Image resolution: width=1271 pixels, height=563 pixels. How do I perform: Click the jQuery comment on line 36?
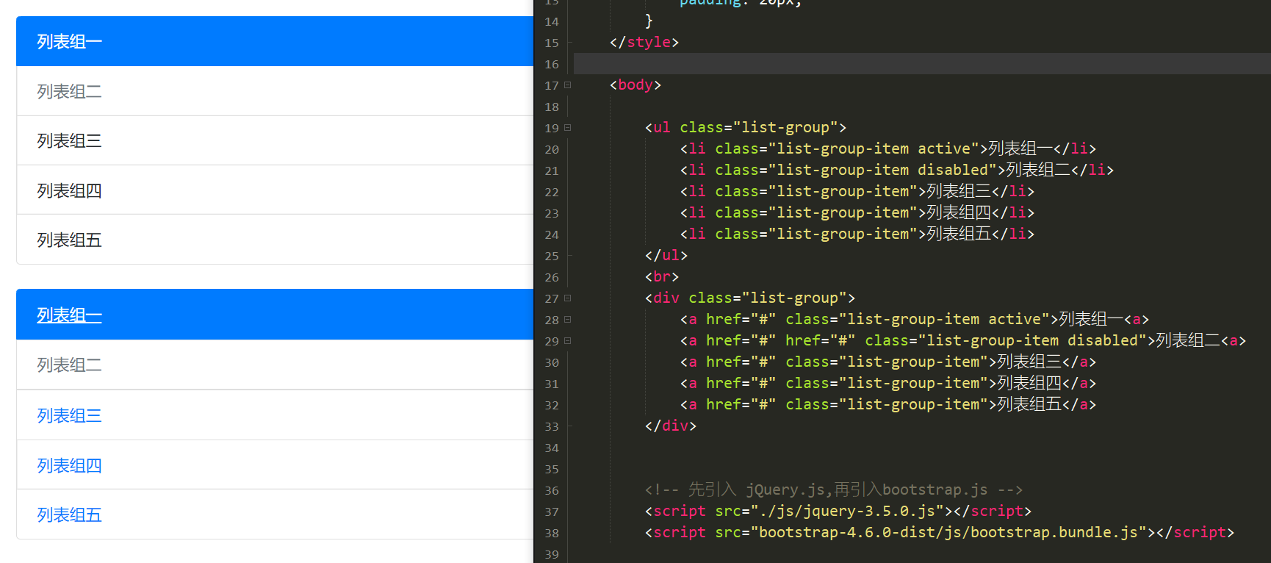click(x=834, y=490)
